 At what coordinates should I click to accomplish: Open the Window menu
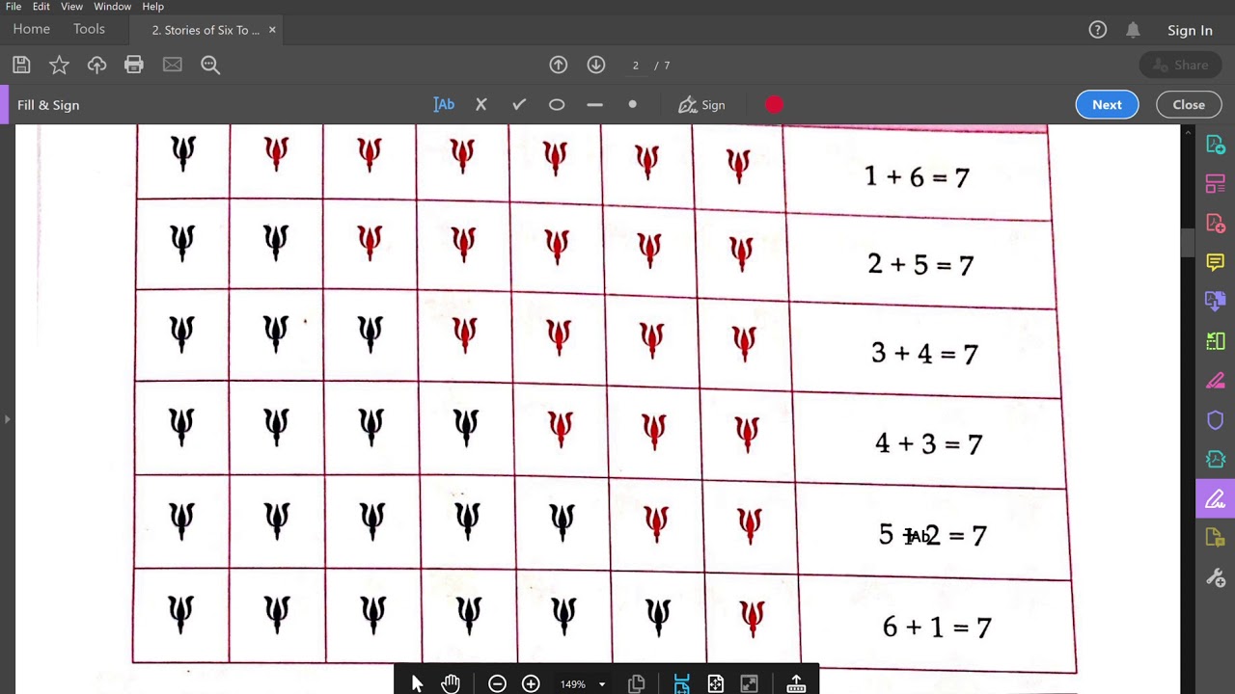pos(112,7)
